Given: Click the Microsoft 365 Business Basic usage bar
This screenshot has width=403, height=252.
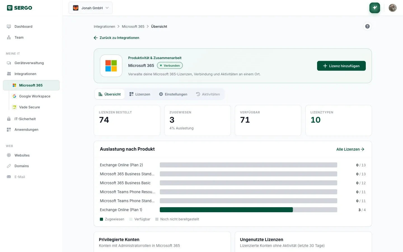Looking at the screenshot, I should 249,183.
